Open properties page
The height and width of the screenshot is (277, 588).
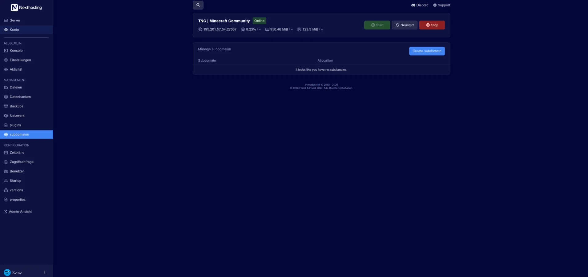point(26,200)
